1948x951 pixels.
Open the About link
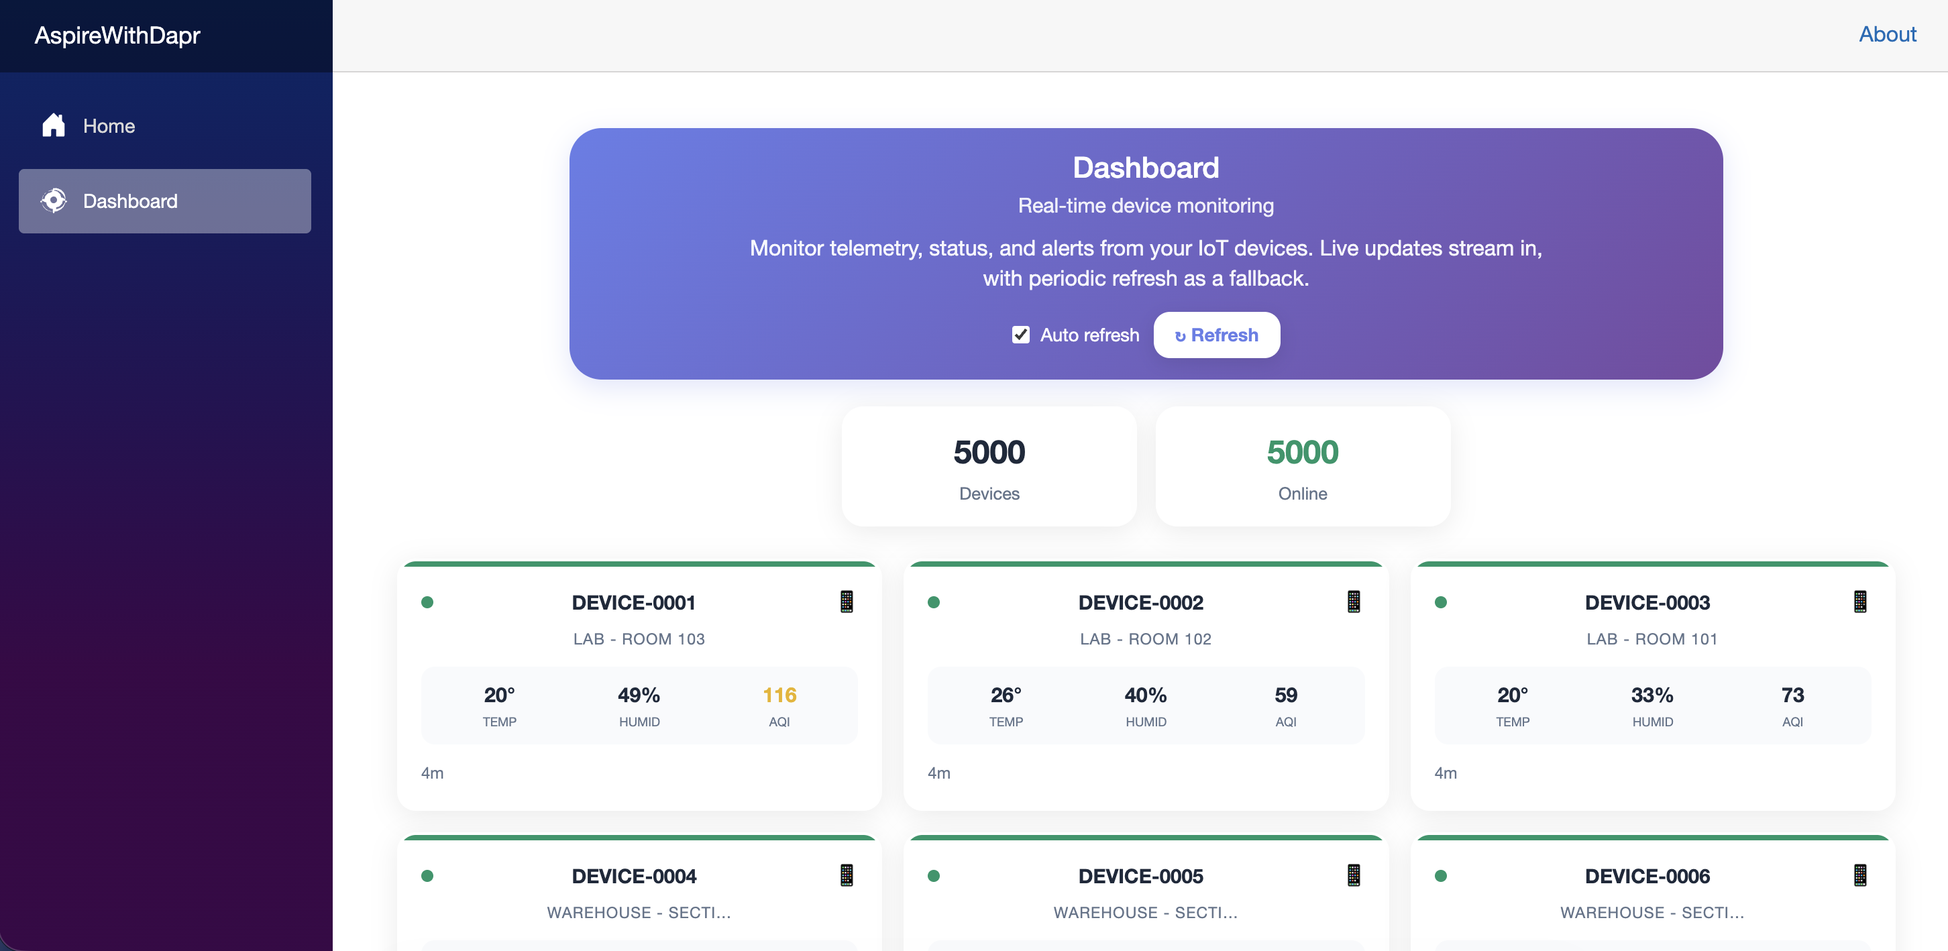click(1887, 34)
